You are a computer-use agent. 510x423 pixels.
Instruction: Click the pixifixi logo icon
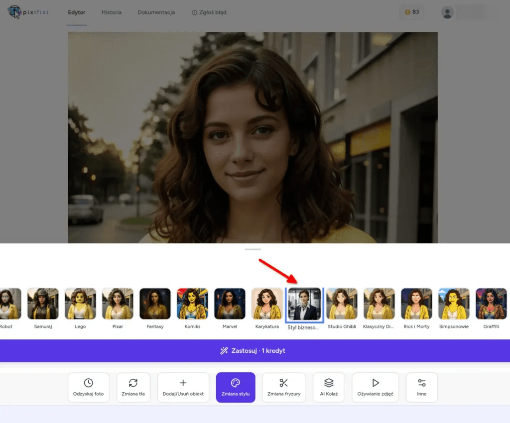coord(14,12)
